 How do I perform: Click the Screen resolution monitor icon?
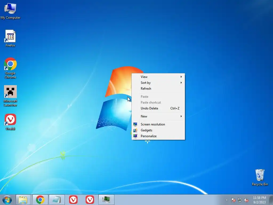135,124
